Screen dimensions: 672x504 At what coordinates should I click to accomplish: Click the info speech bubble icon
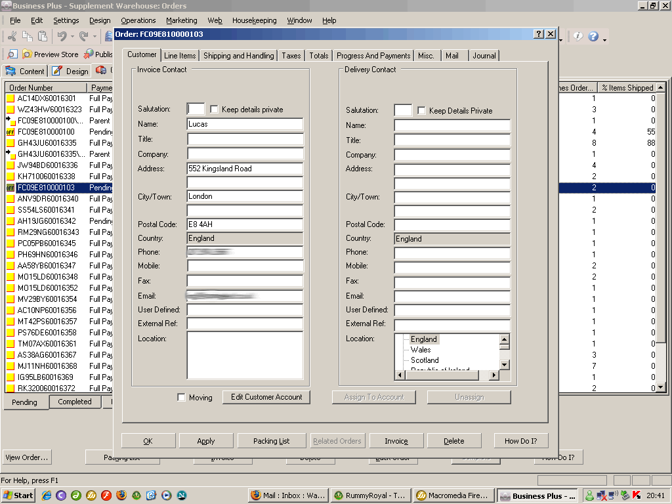pos(578,37)
